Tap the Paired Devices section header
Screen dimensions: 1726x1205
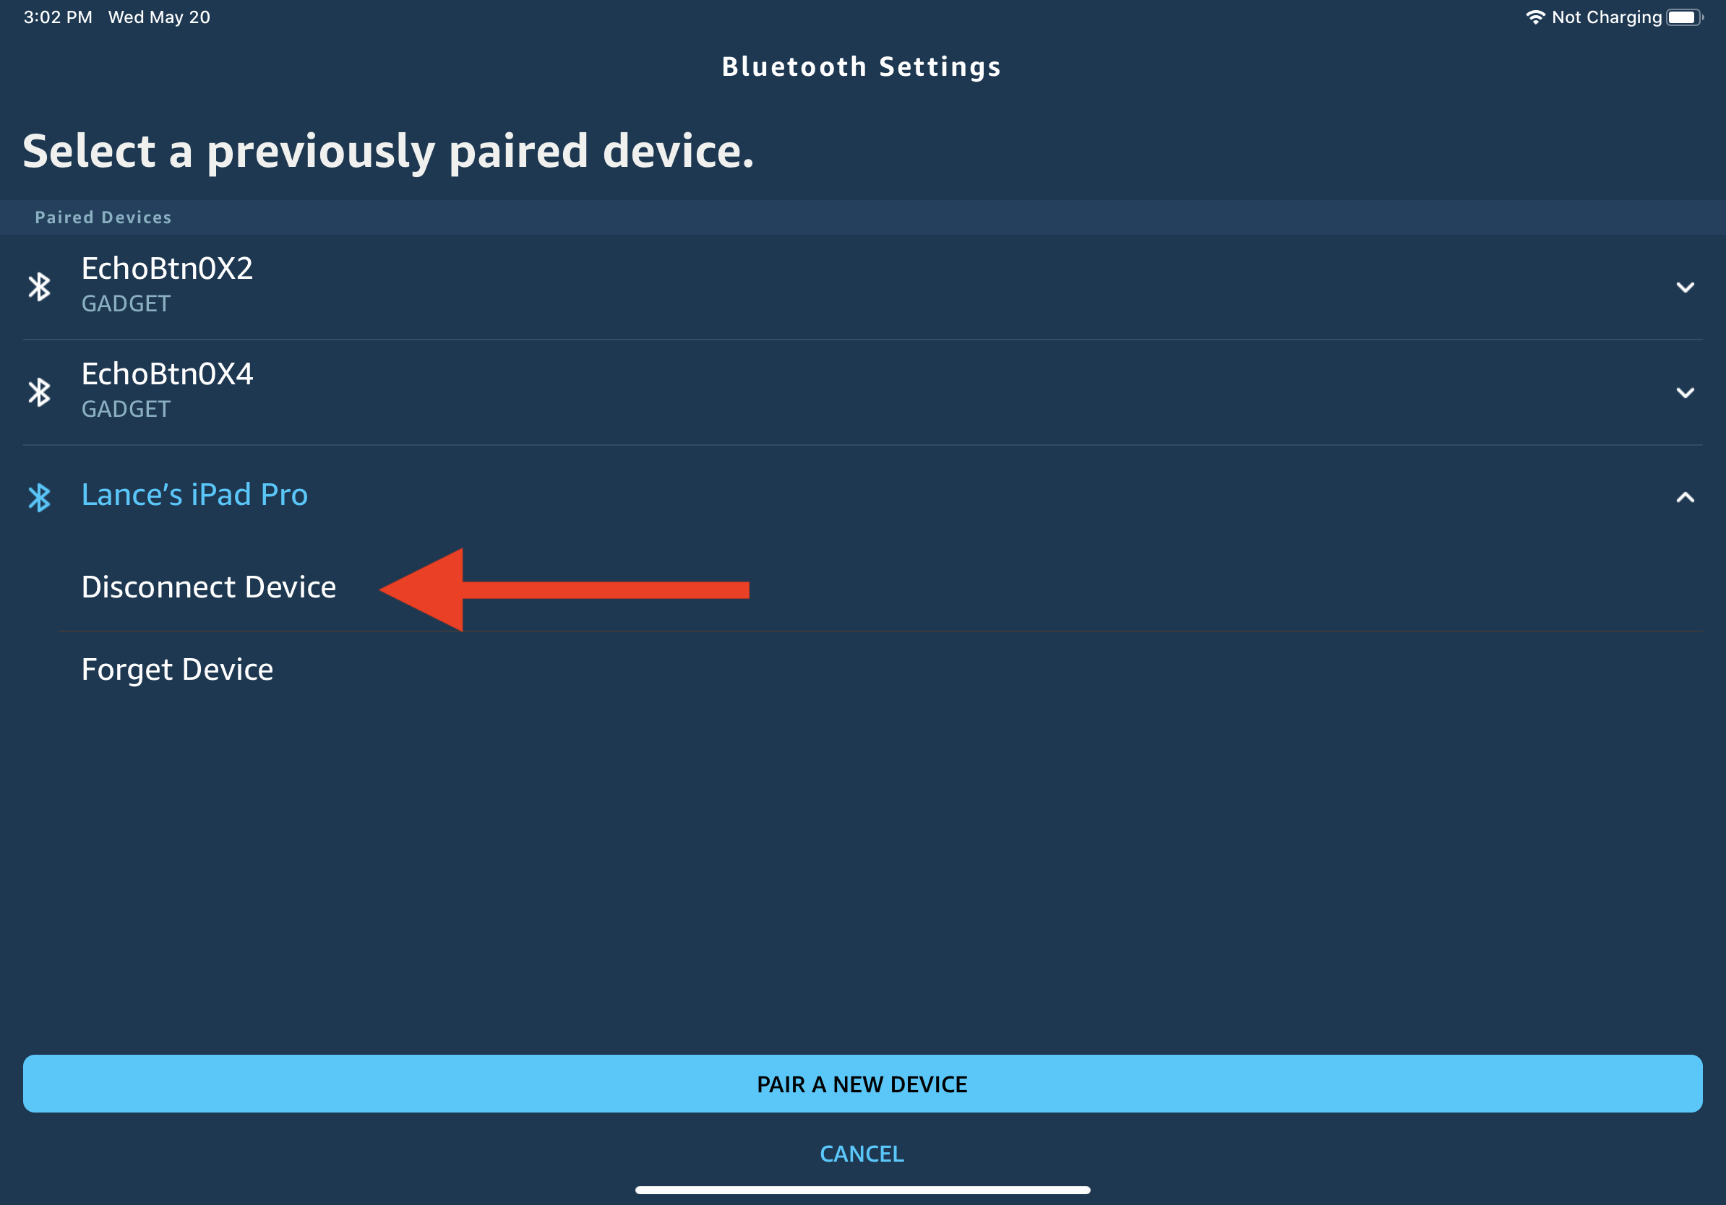103,217
